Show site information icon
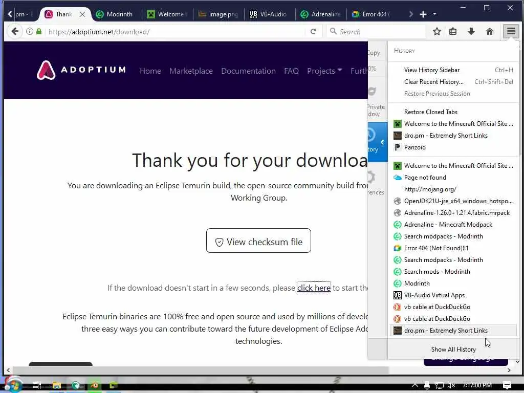Viewport: 524px width, 393px height. (x=29, y=31)
